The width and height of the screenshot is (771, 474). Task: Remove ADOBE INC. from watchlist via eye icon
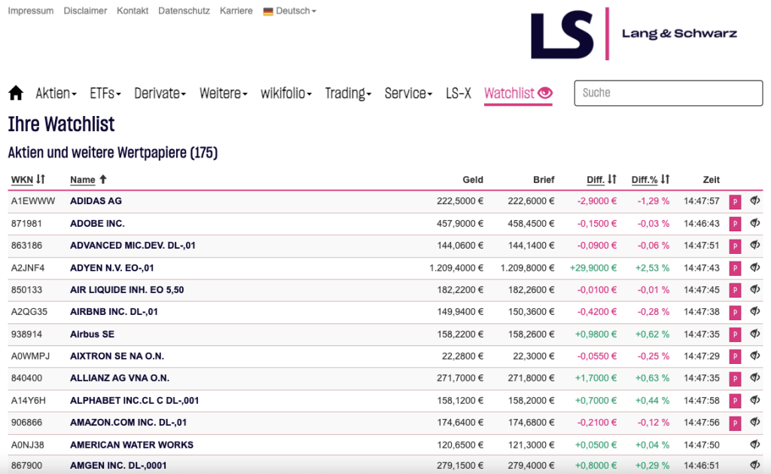click(x=754, y=223)
